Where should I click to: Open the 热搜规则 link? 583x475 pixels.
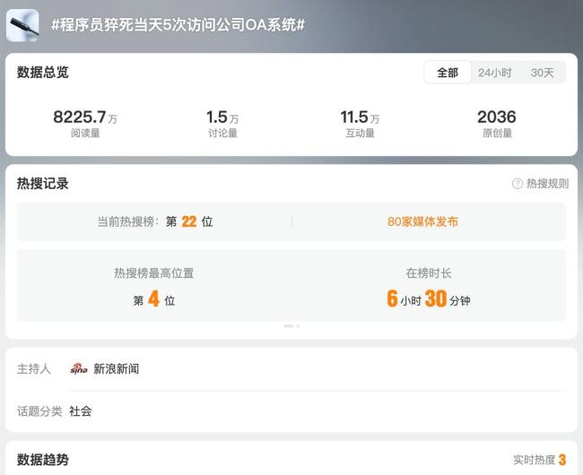[x=547, y=184]
